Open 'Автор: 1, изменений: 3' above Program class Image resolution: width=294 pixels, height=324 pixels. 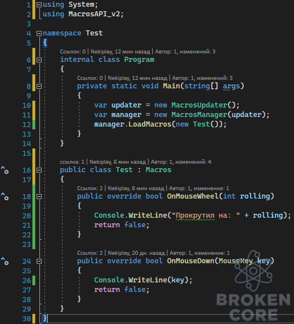click(185, 51)
